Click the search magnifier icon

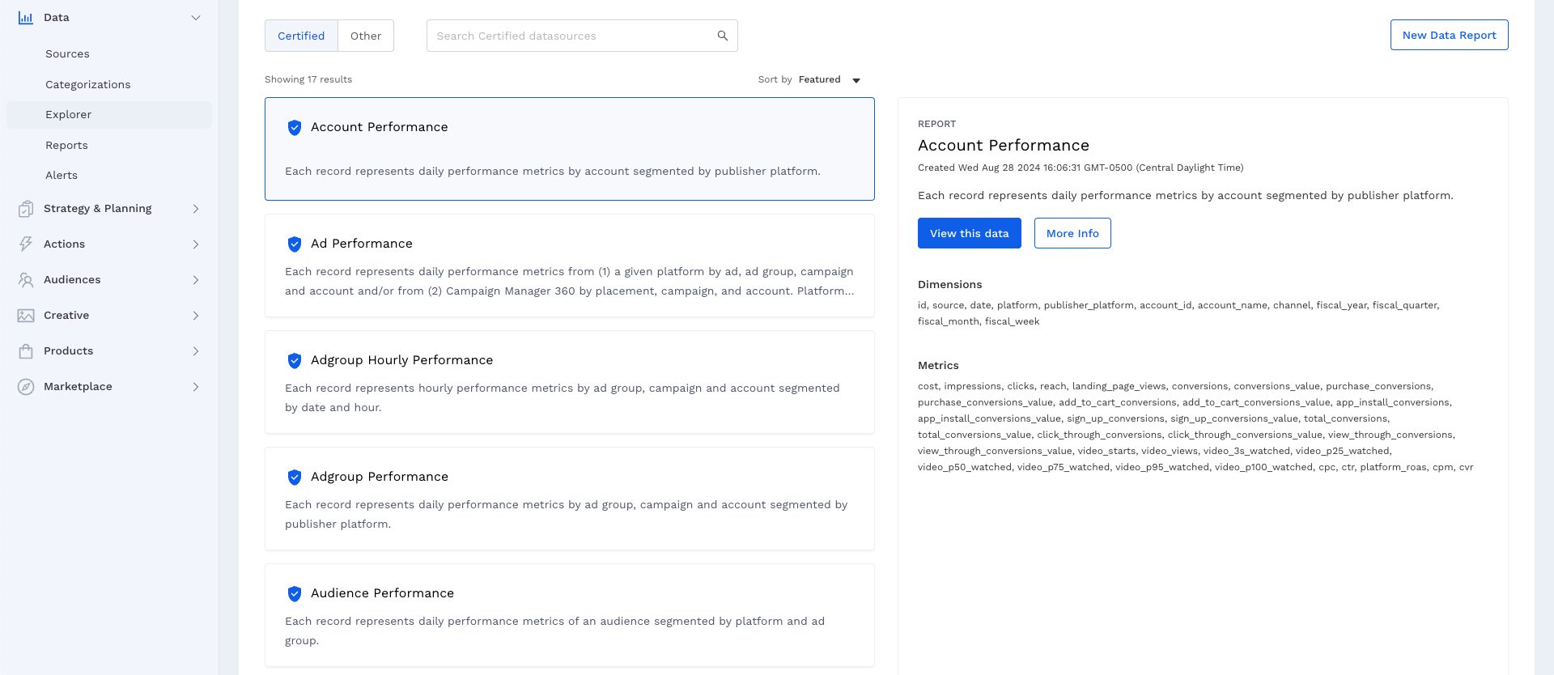pos(722,36)
